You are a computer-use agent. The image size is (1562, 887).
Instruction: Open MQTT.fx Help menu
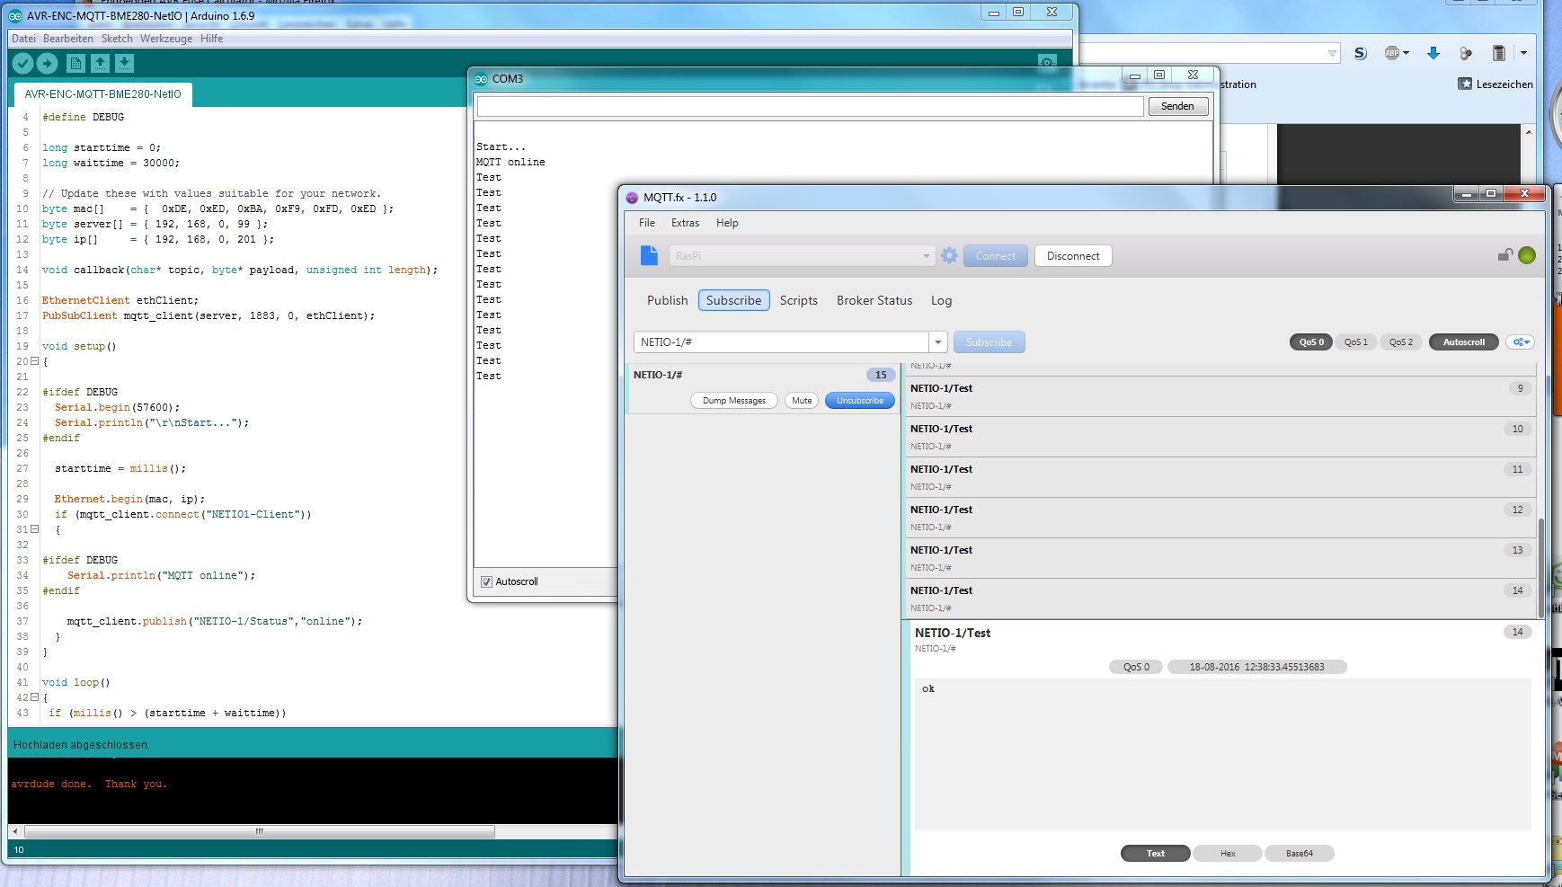point(727,223)
